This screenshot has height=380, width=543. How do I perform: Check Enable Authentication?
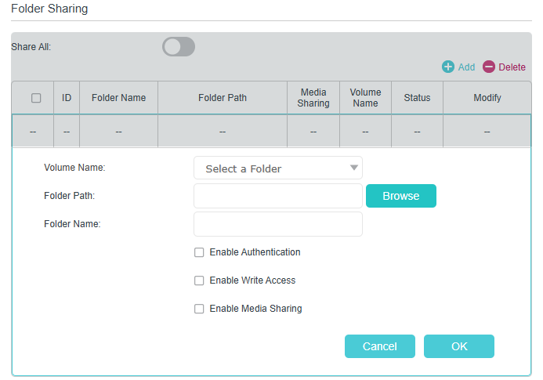(x=199, y=252)
